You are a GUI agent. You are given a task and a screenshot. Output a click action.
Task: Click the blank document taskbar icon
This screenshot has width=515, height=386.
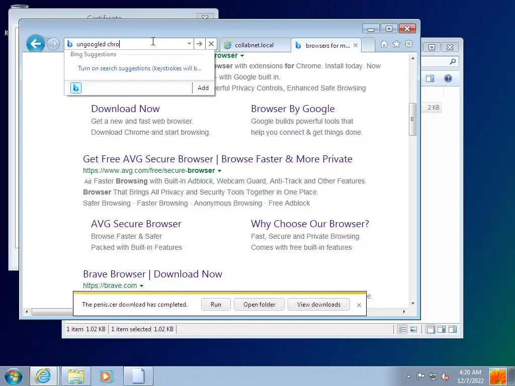(138, 376)
